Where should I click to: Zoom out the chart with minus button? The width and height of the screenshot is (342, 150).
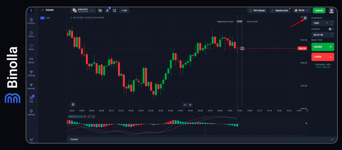(185, 105)
